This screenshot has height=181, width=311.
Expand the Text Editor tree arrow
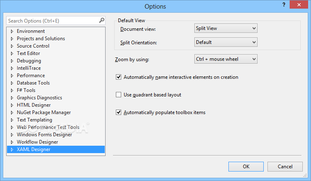point(12,53)
